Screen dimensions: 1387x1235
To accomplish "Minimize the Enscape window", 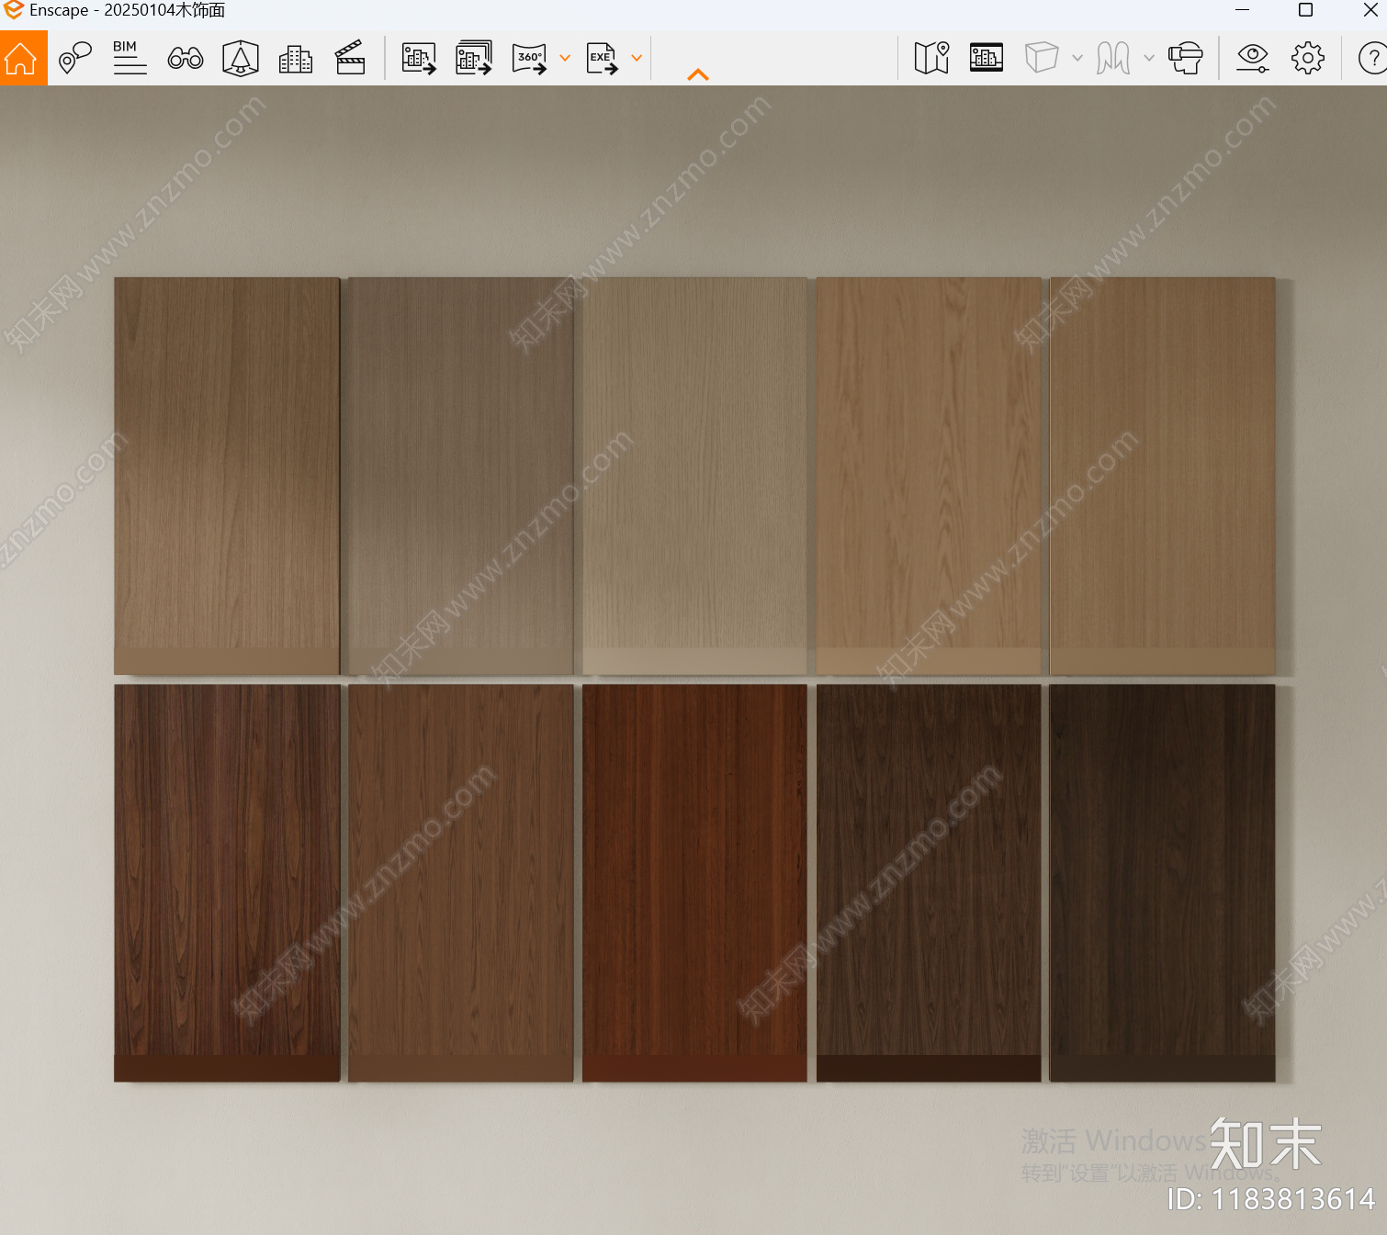I will pyautogui.click(x=1243, y=10).
